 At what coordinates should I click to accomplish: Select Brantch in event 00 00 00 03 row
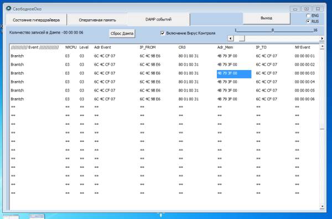click(x=17, y=73)
